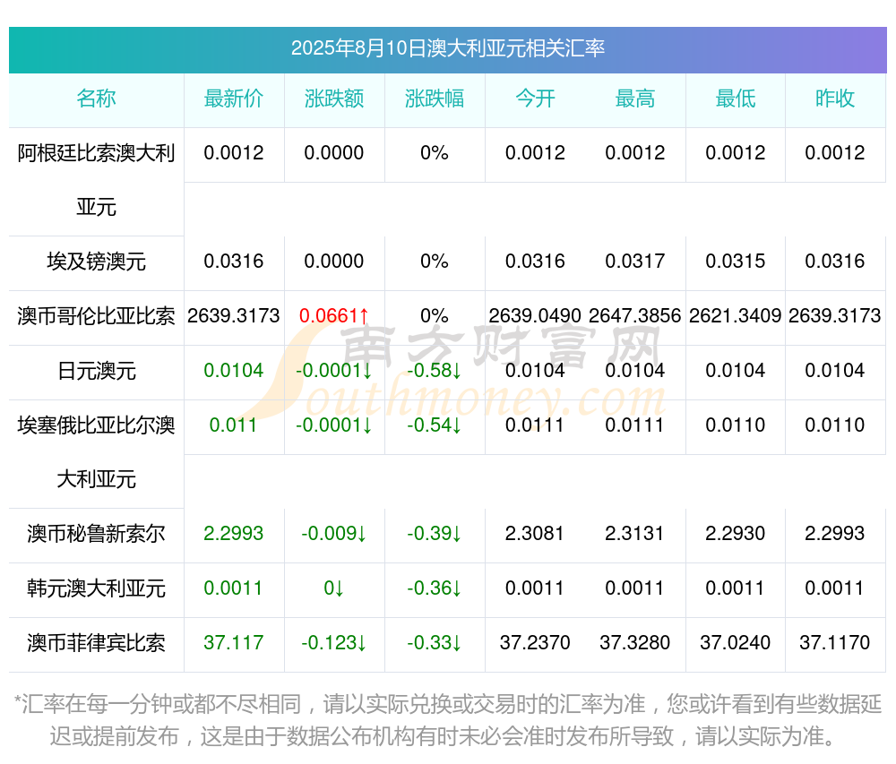Click the percentage -0.33↓
The image size is (896, 764).
click(x=435, y=642)
